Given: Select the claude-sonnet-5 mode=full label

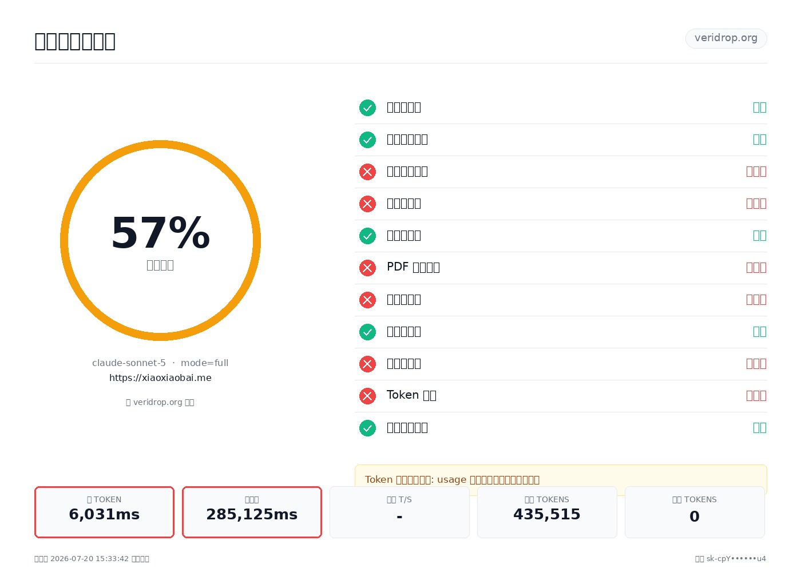Looking at the screenshot, I should coord(160,363).
